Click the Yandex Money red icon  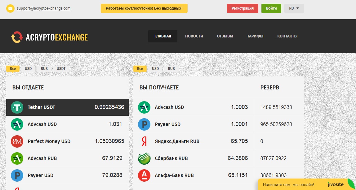click(144, 141)
